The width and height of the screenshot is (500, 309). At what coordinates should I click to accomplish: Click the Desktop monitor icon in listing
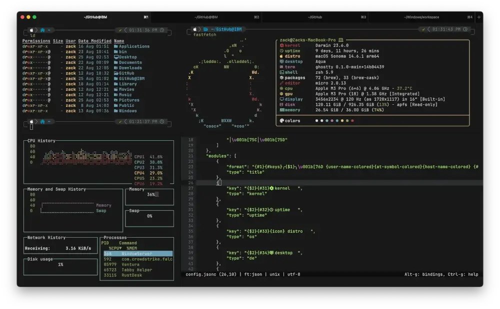pyautogui.click(x=116, y=57)
